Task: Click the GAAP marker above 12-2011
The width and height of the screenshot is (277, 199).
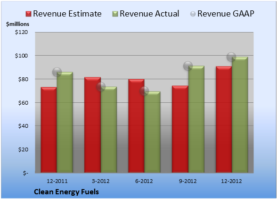Action: coord(57,72)
